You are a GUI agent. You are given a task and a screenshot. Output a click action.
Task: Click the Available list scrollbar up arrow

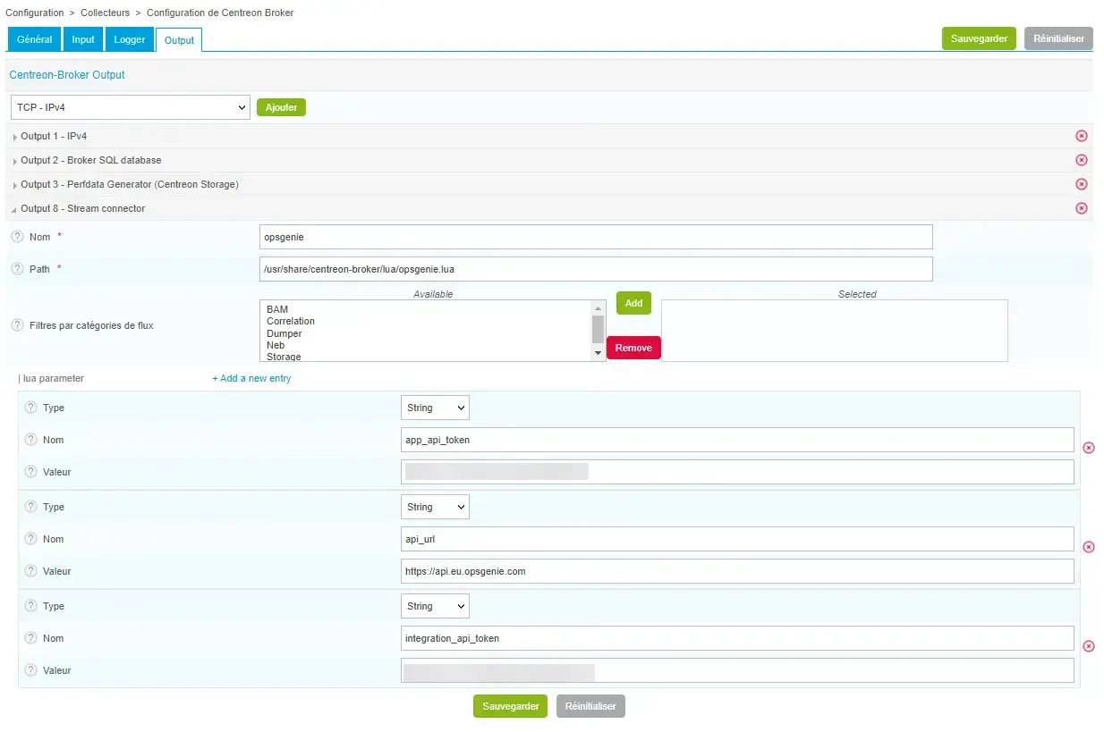(x=599, y=307)
